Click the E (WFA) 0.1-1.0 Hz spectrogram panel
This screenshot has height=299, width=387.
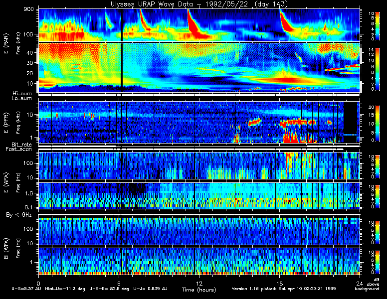pyautogui.click(x=199, y=196)
